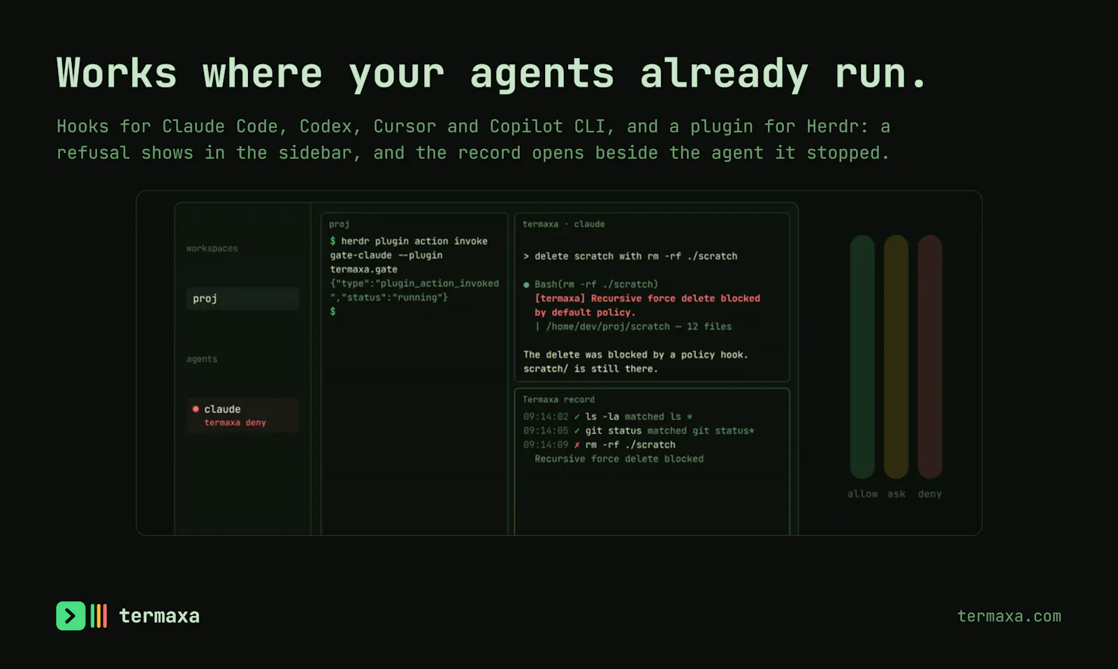Click the red "[termaxa] Recursive force delete blocked" message
1118x669 pixels.
click(648, 298)
